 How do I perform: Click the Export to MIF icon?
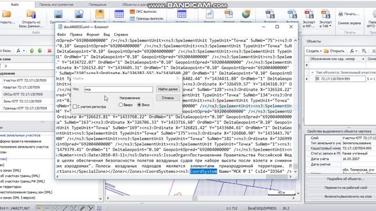[x=309, y=14]
